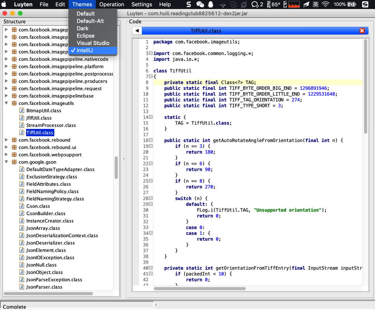Image resolution: width=375 pixels, height=310 pixels.
Task: Click the WeChat icon in the menu bar
Action: point(200,4)
